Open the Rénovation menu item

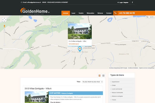pos(90,13)
